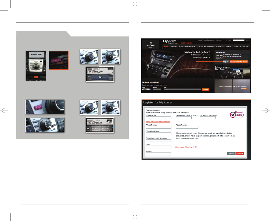This screenshot has height=221, width=270.
Task: Click the Log In button in Join Now
Action: click(x=226, y=62)
